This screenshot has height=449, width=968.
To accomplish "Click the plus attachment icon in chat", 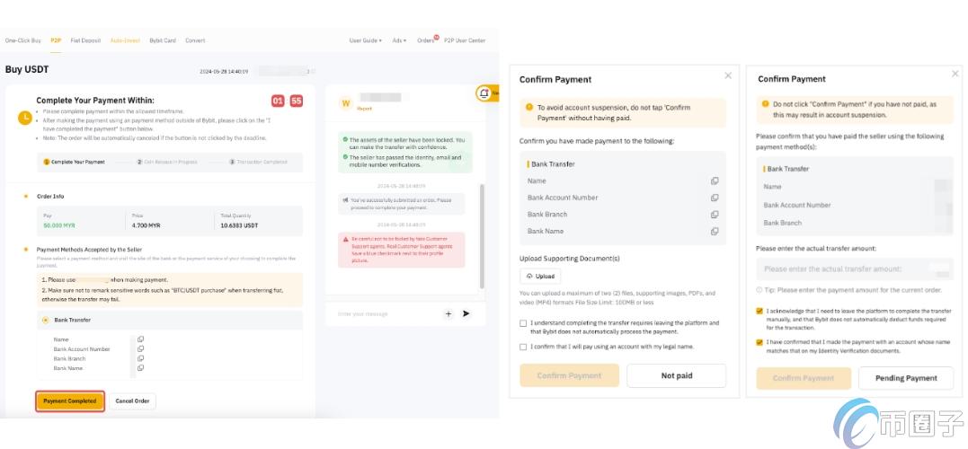I will (448, 313).
